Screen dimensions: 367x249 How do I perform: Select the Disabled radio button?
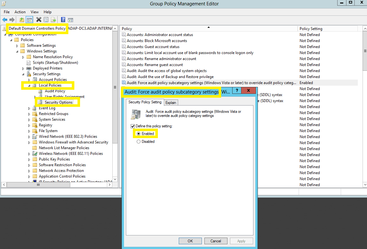(x=138, y=142)
